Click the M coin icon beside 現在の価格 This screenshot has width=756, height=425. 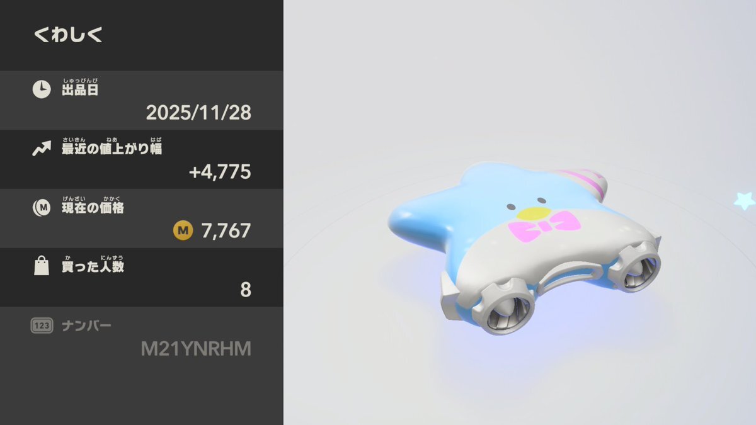(x=42, y=208)
